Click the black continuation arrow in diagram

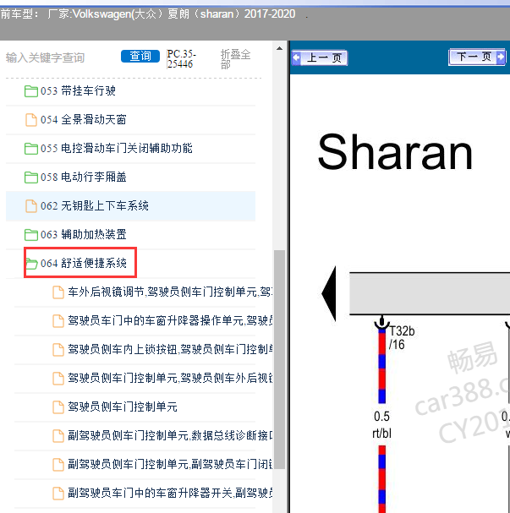coord(329,294)
